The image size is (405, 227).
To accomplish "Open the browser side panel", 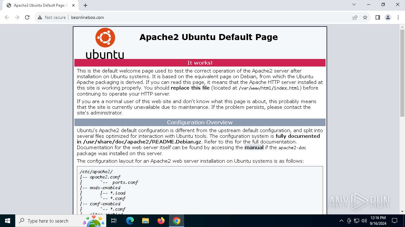I will click(x=377, y=17).
